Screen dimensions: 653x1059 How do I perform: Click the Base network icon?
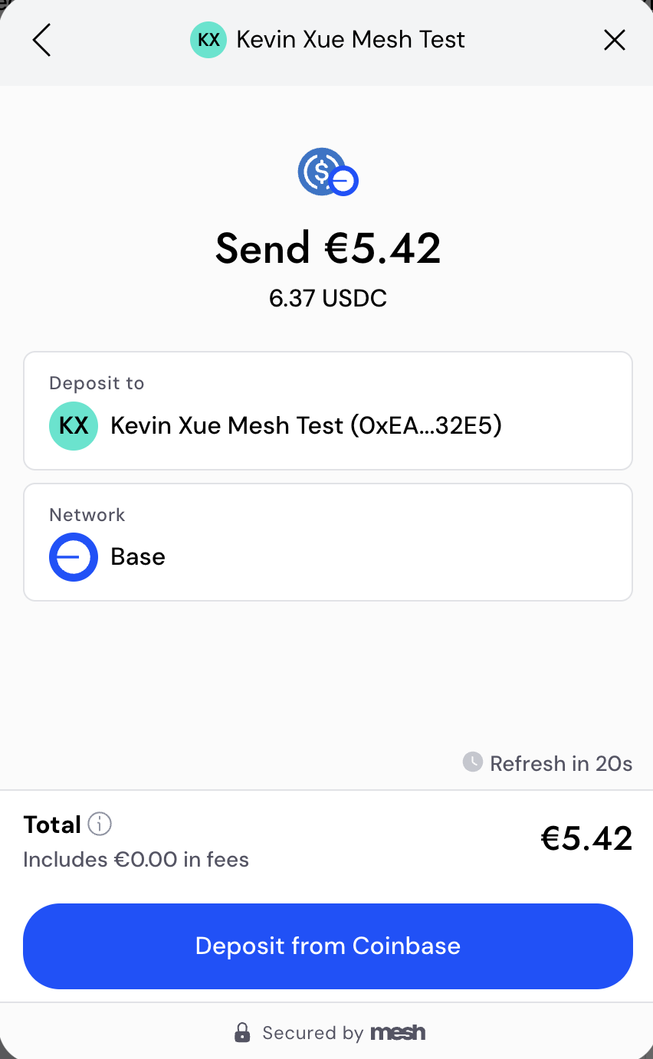[x=74, y=557]
